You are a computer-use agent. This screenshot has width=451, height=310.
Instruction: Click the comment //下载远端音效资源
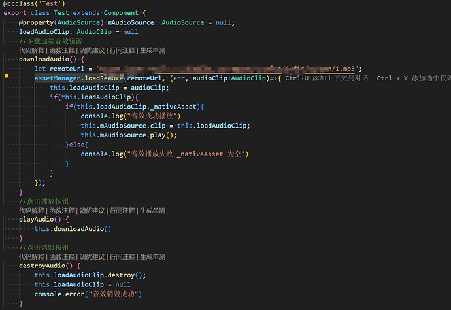point(51,41)
